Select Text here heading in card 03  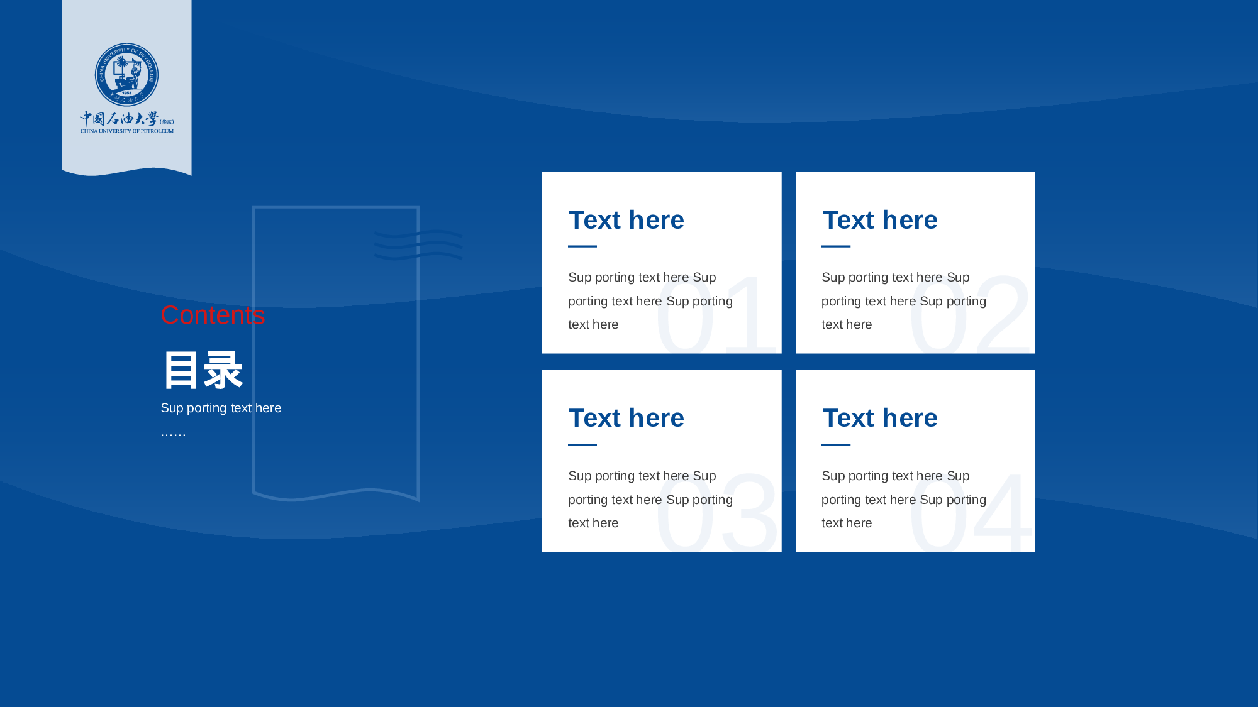pos(626,418)
